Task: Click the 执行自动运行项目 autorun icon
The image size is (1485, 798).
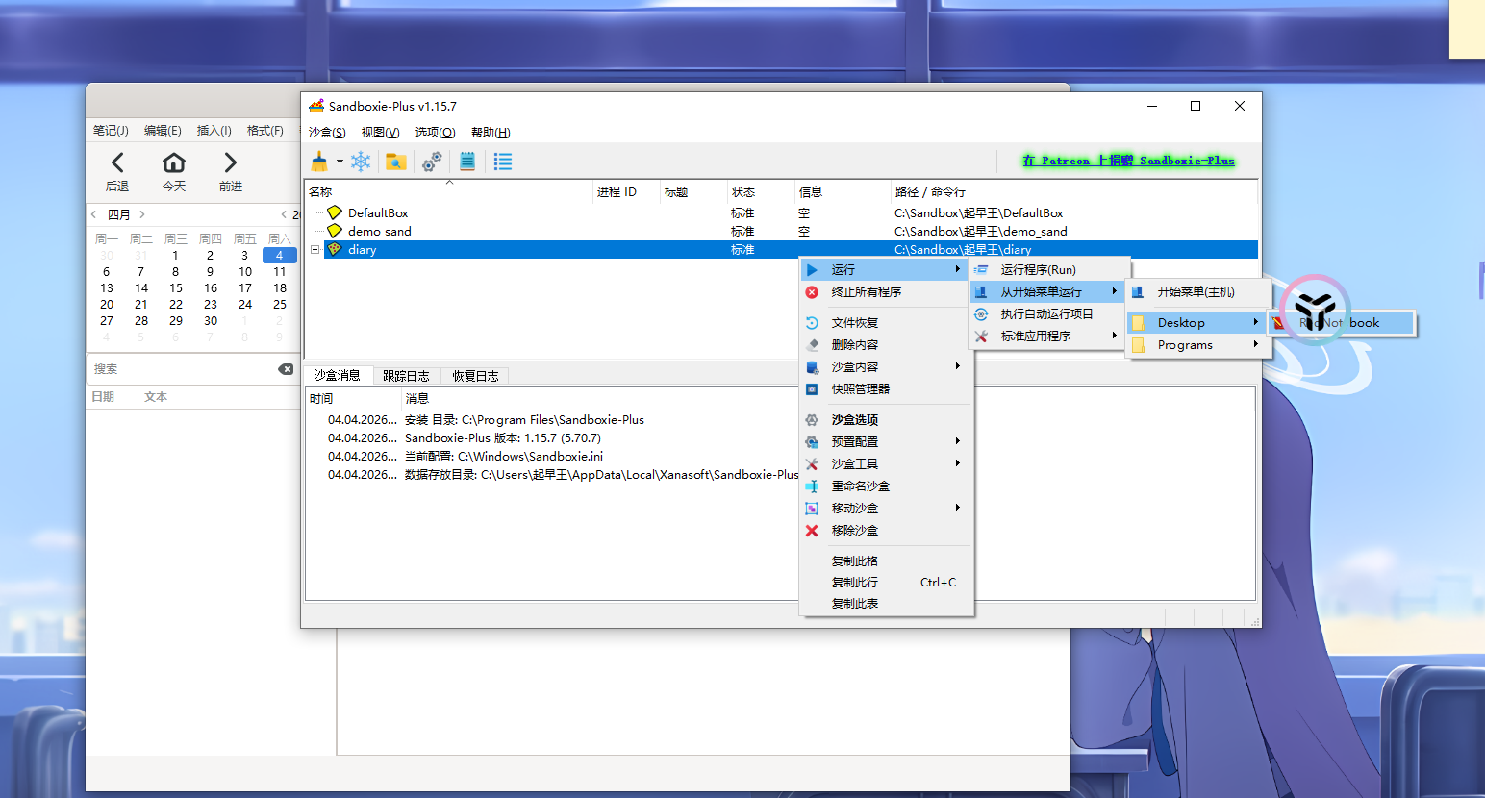Action: 981,314
